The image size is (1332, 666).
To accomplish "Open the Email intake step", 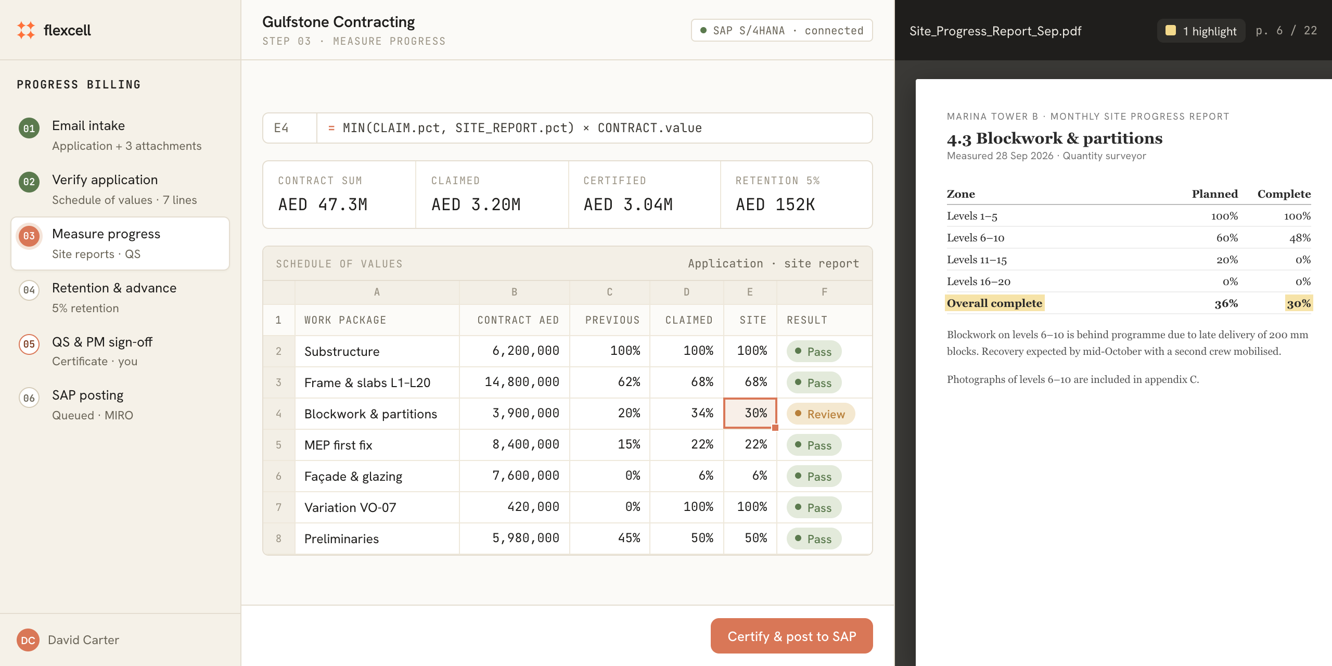I will (x=120, y=135).
